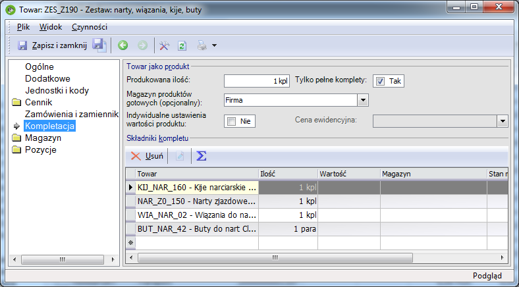Screen dimensions: 519x287
Task: Click the grid scrollbar right arrow
Action: 503,258
